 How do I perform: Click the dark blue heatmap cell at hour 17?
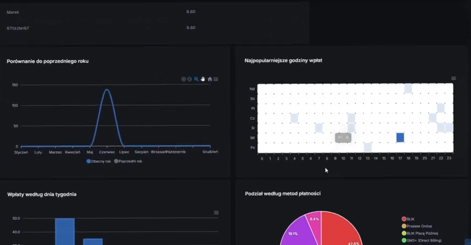(400, 137)
